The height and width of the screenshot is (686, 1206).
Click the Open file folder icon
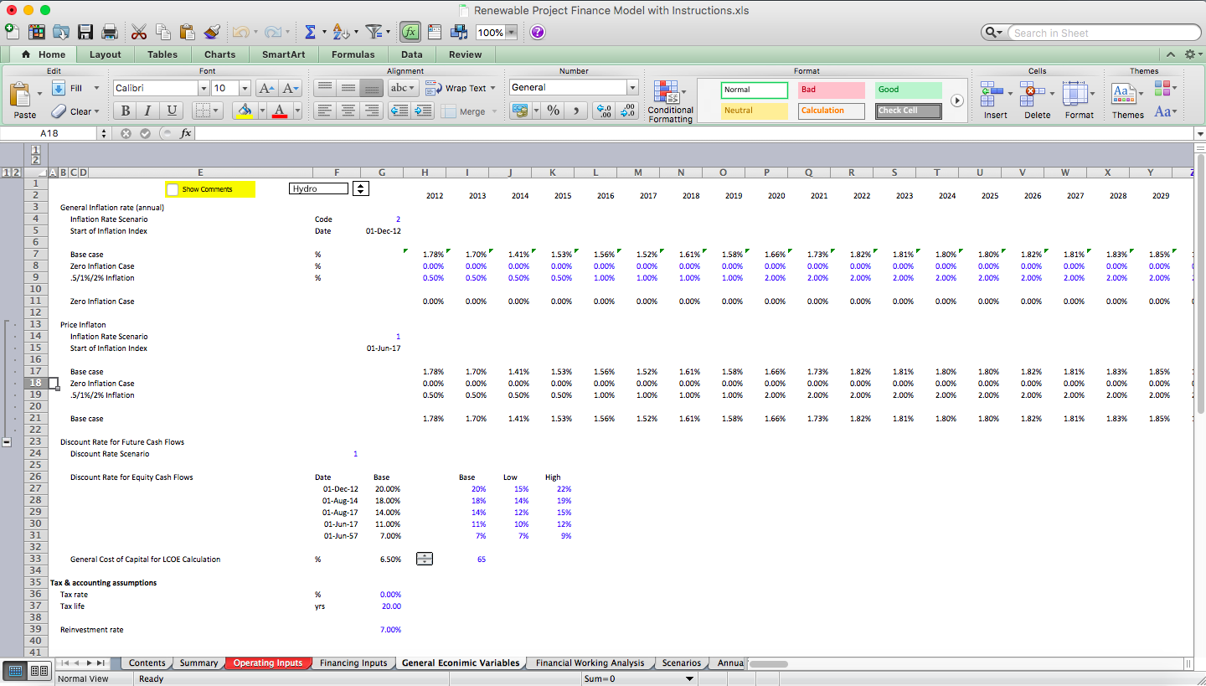click(61, 32)
